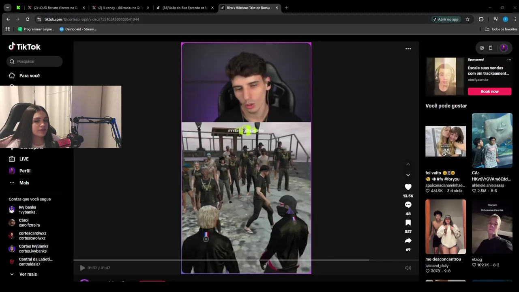Screen dimensions: 519x292
Task: Open the aquarium stingray video thumbnail
Action: coord(492,141)
